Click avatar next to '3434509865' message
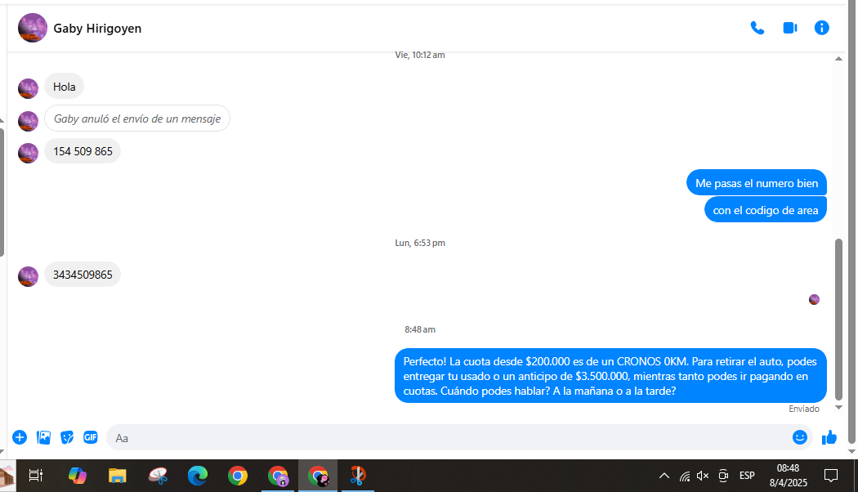 click(28, 276)
